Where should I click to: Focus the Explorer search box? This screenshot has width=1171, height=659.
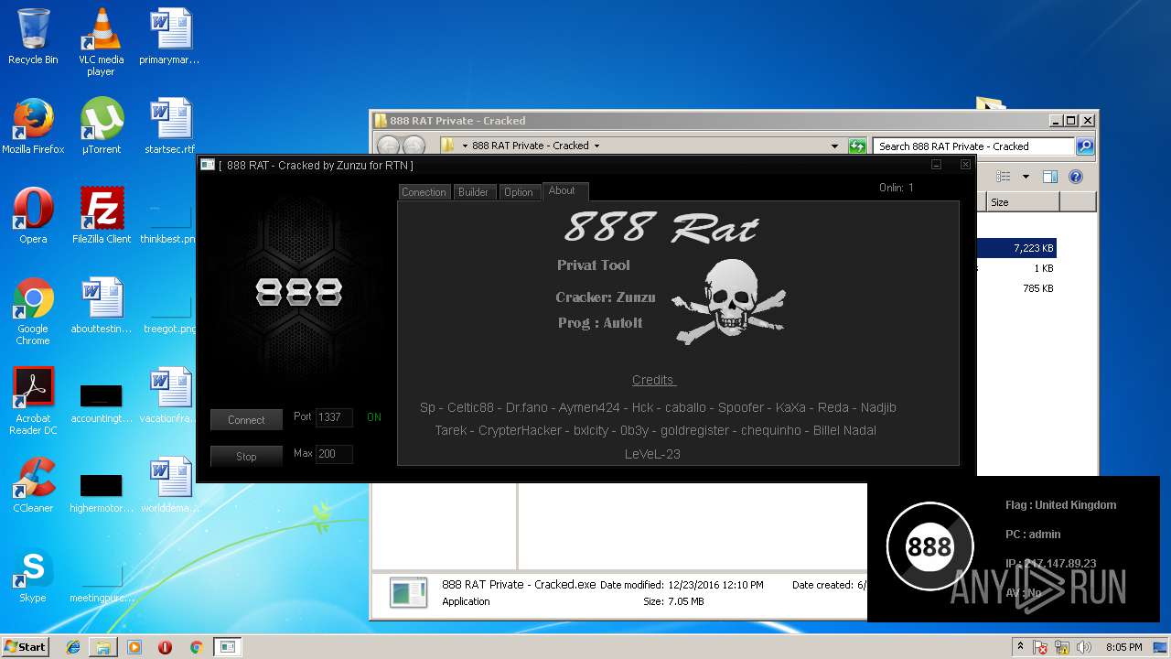click(x=973, y=146)
